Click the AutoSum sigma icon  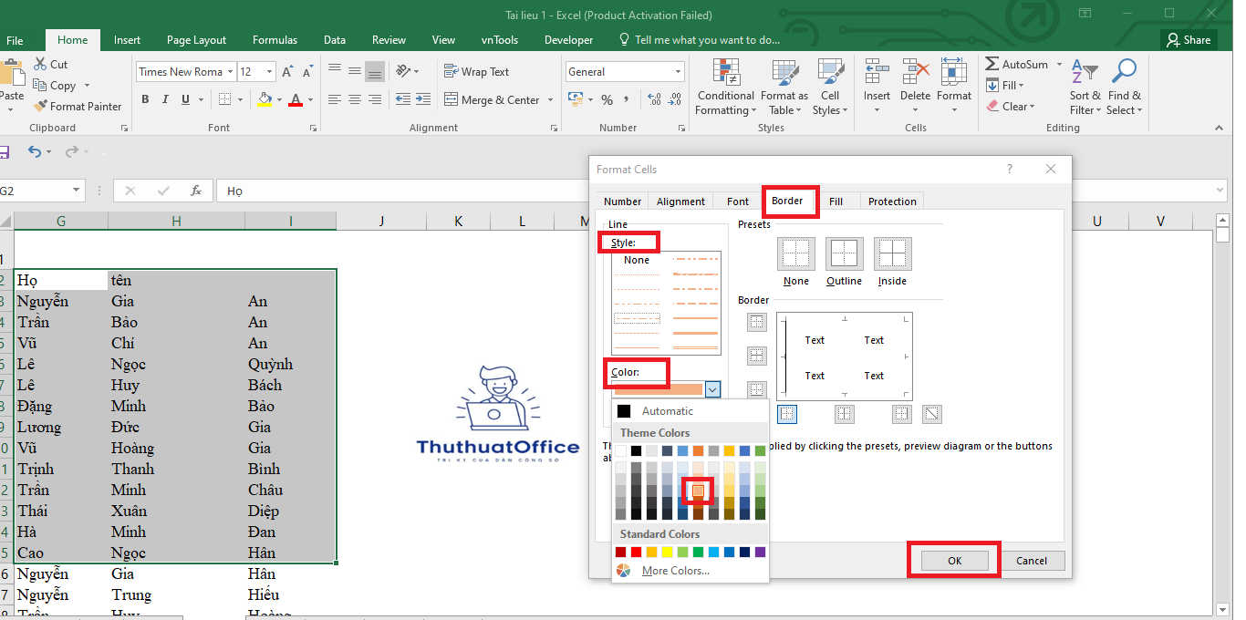[992, 65]
